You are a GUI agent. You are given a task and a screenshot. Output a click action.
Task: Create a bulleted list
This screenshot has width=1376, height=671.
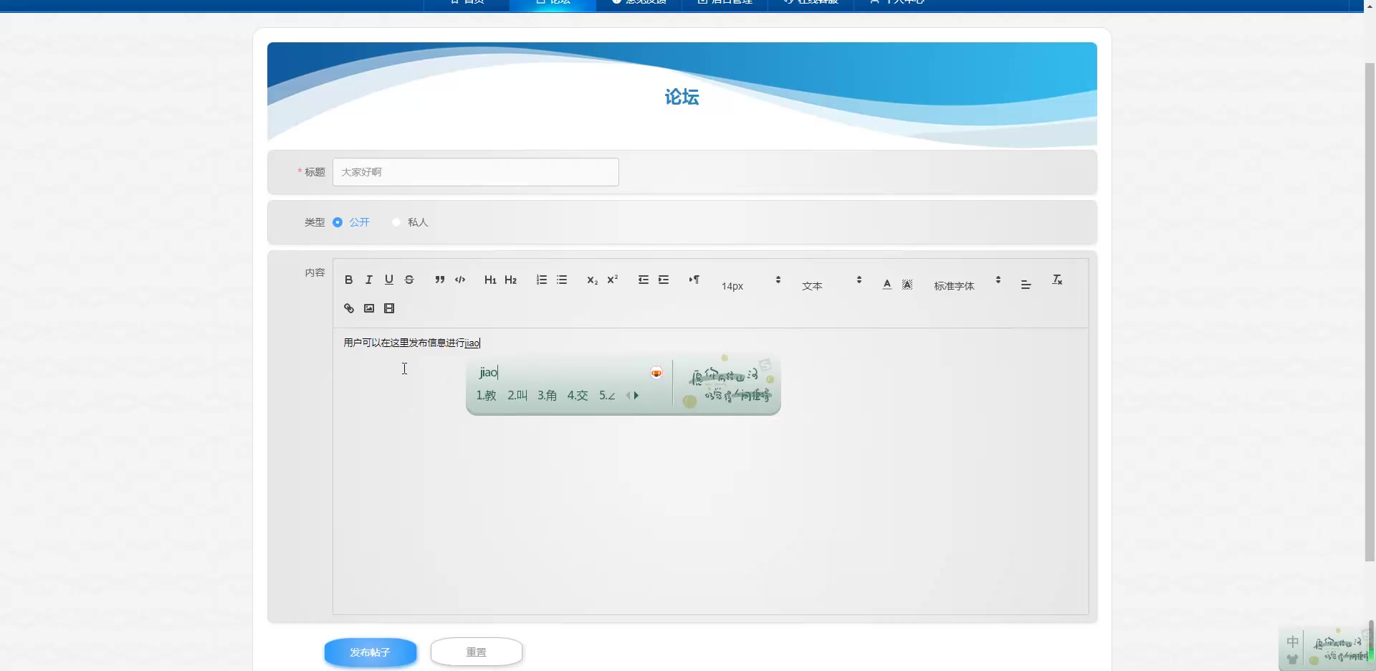pos(561,280)
